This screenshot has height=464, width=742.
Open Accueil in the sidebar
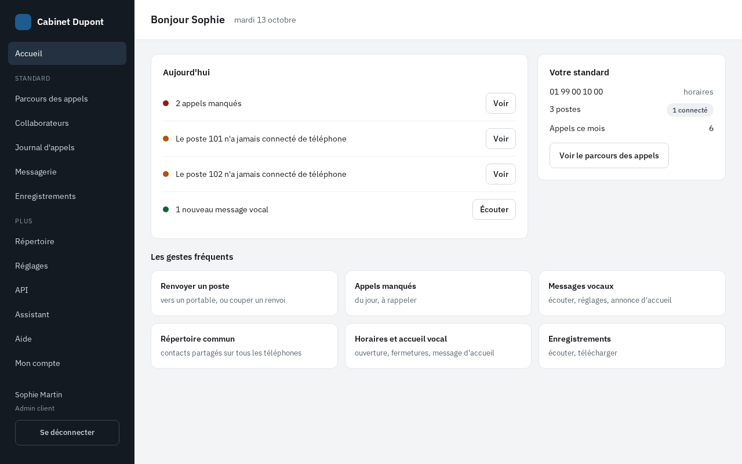[x=67, y=53]
